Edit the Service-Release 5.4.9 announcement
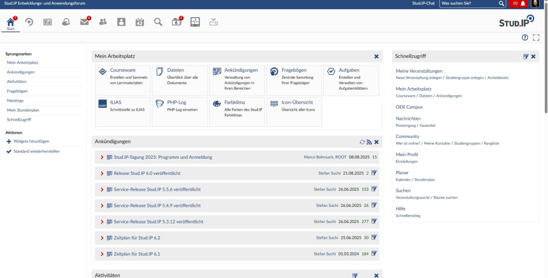This screenshot has width=548, height=278. coord(374,205)
